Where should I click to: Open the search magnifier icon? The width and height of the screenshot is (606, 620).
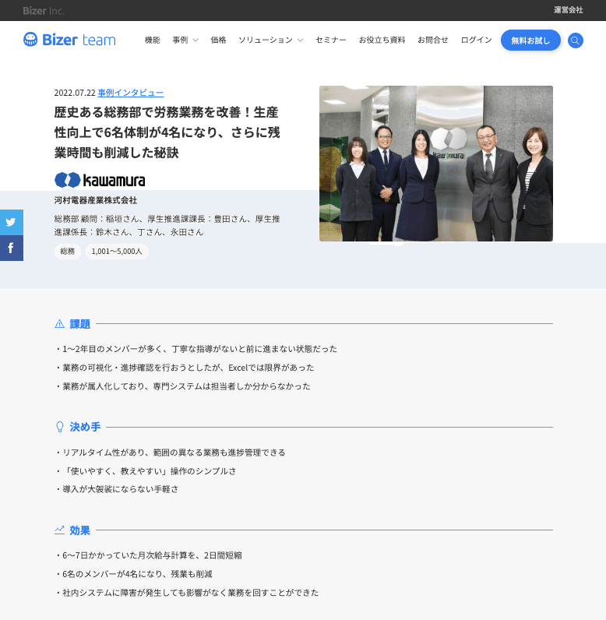pos(575,41)
